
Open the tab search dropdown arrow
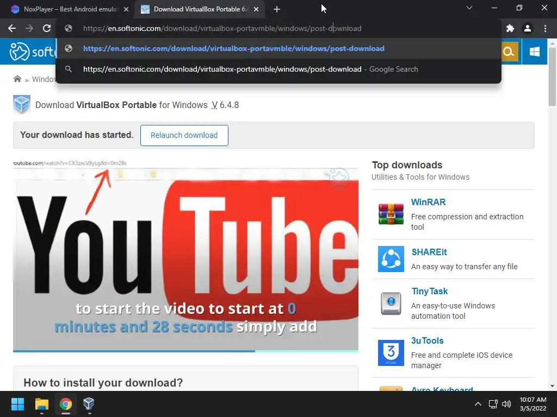pyautogui.click(x=469, y=8)
